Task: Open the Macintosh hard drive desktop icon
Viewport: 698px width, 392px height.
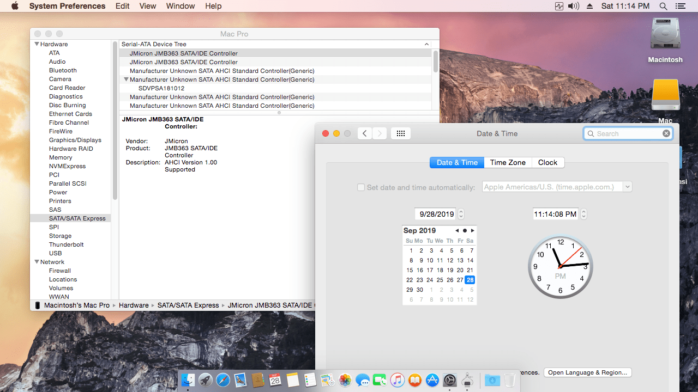Action: tap(665, 34)
